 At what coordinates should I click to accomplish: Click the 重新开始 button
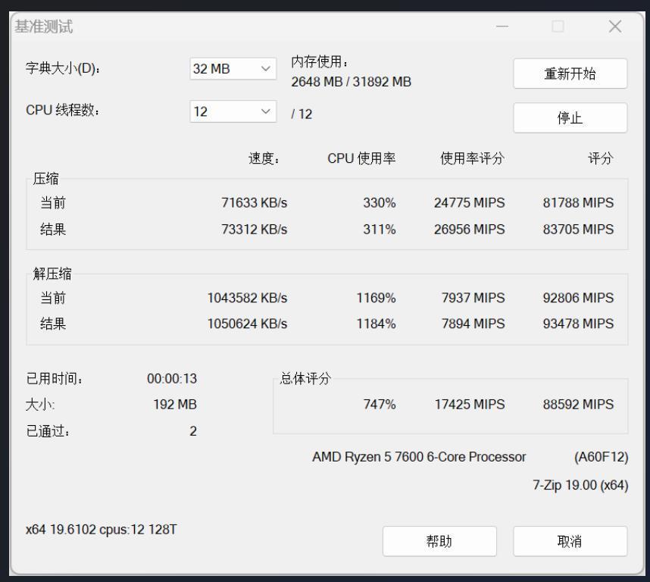[x=570, y=74]
